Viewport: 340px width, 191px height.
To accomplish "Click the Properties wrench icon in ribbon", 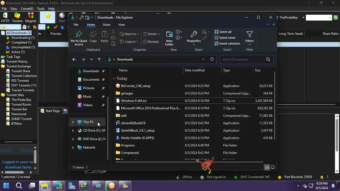I will tap(194, 38).
